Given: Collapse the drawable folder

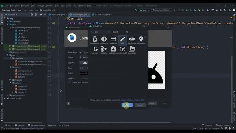Looking at the screenshot, I should click(10, 58).
